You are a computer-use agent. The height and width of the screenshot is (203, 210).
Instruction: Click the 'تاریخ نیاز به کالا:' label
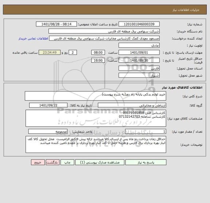point(81,106)
